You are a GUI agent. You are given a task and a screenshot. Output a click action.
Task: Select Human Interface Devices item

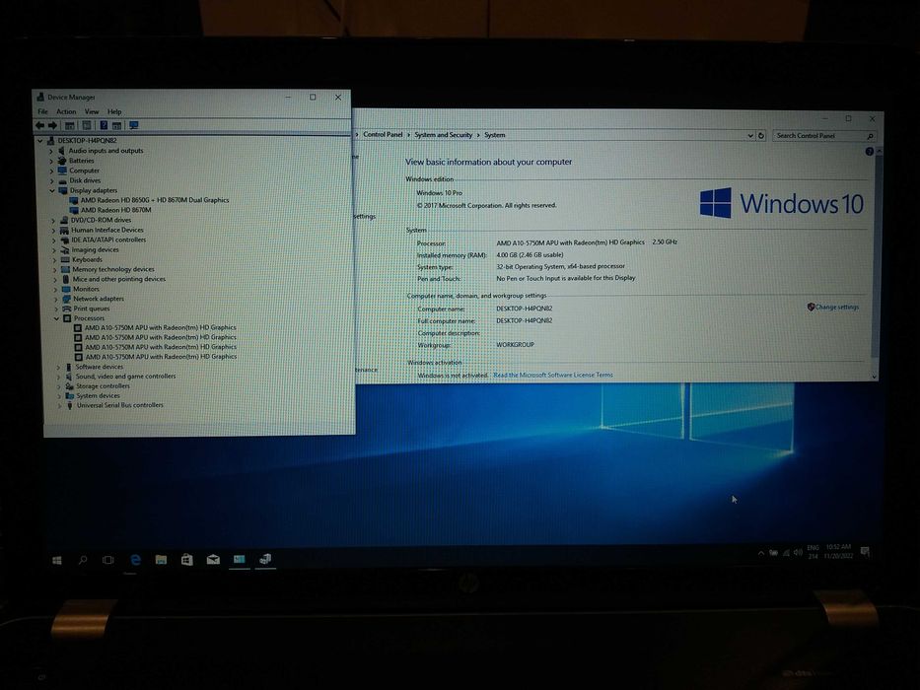107,230
